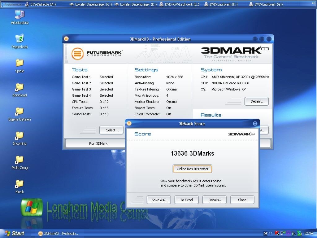Click the 13636 3DMarks score text
The width and height of the screenshot is (317, 238).
[192, 153]
